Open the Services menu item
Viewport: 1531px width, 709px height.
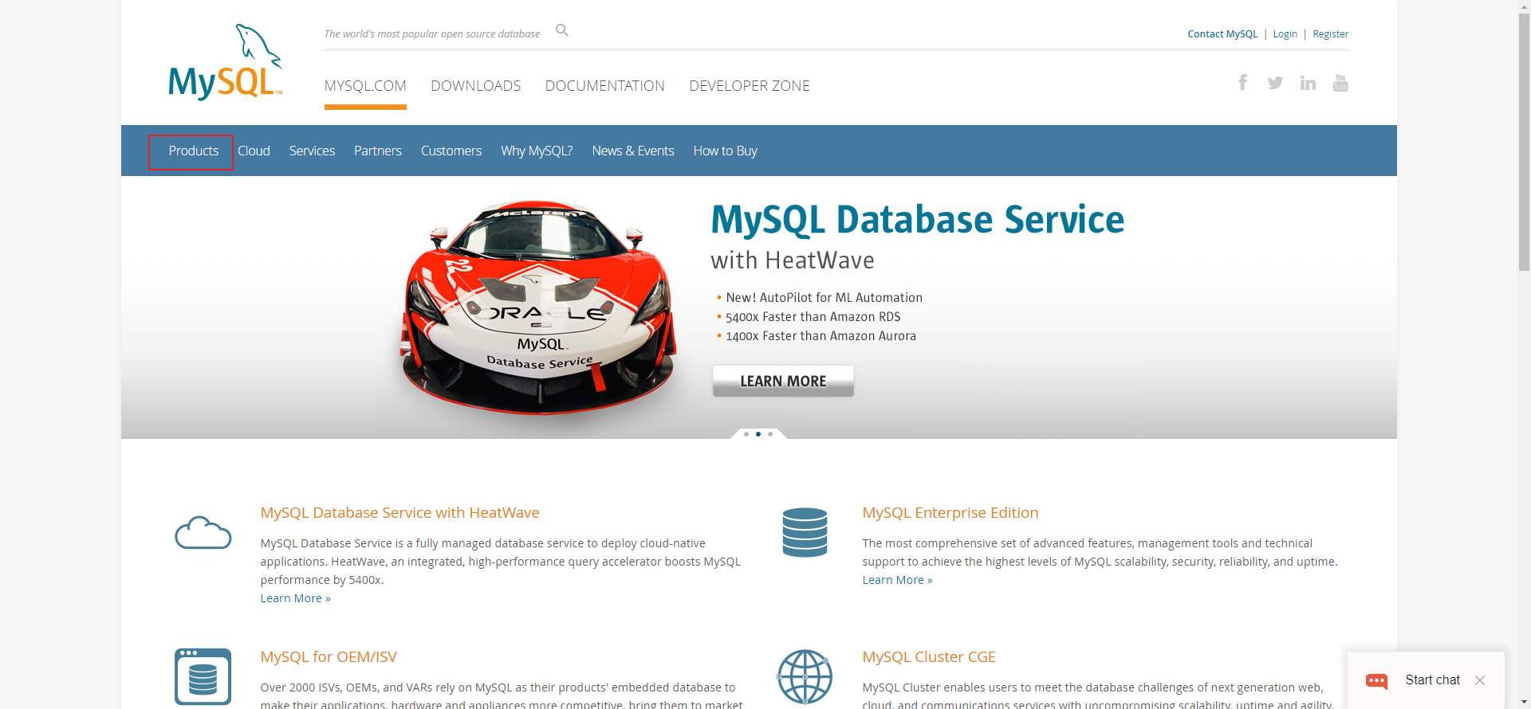[x=312, y=151]
